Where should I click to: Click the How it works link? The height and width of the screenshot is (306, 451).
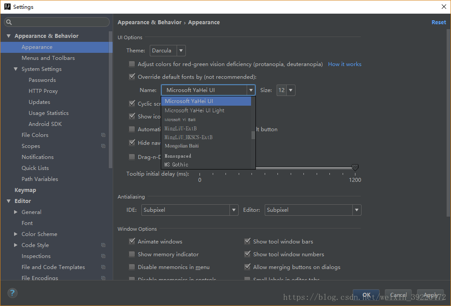click(x=344, y=64)
